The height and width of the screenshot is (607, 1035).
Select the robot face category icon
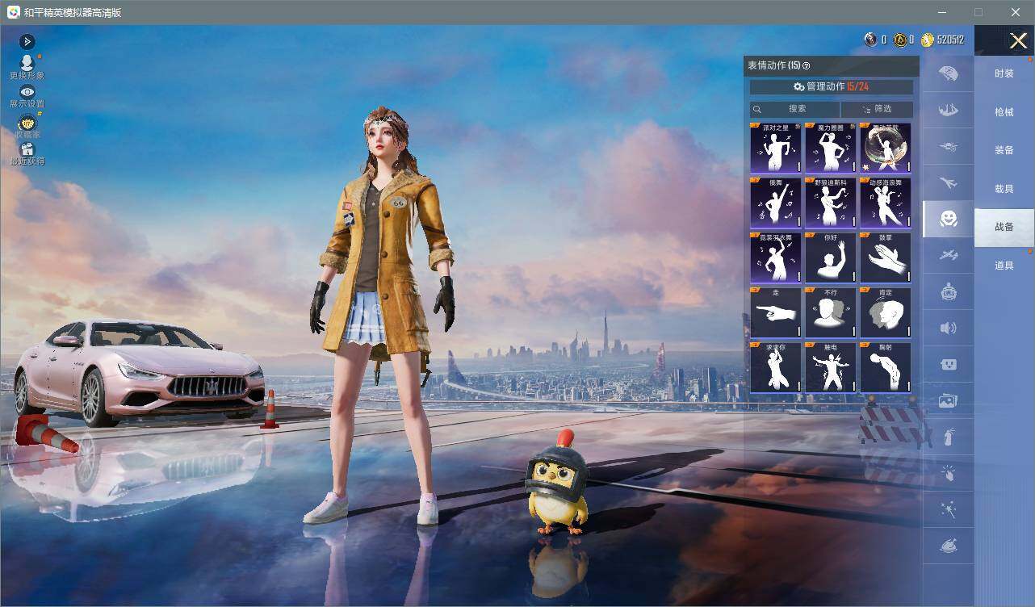point(949,291)
